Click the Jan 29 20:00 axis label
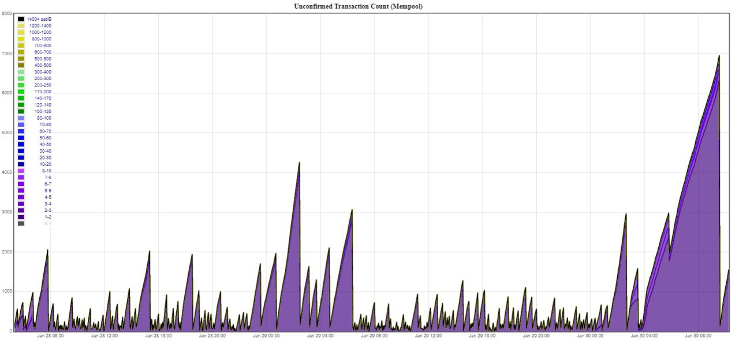Image resolution: width=739 pixels, height=341 pixels. [x=536, y=335]
